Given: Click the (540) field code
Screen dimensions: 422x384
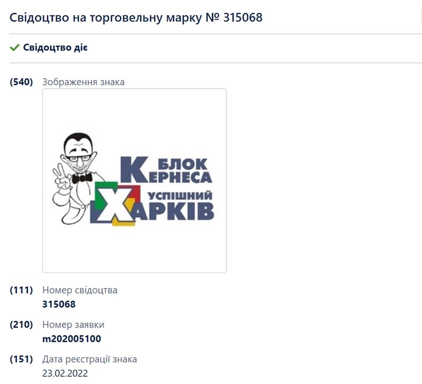Looking at the screenshot, I should pos(21,82).
